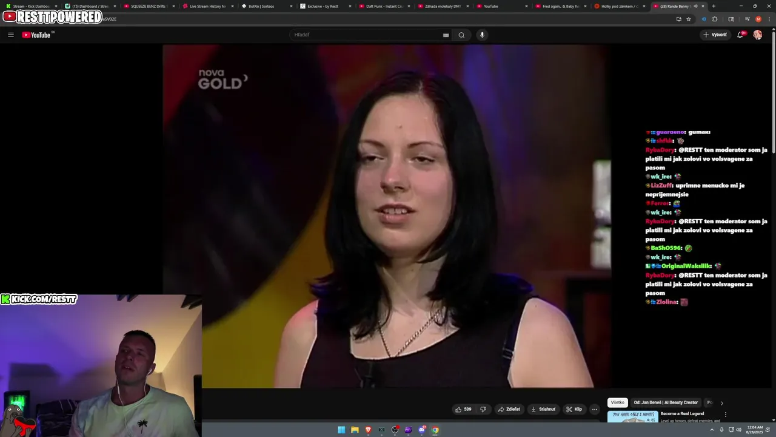Click the Klip clip button
776x437 pixels.
tap(574, 409)
